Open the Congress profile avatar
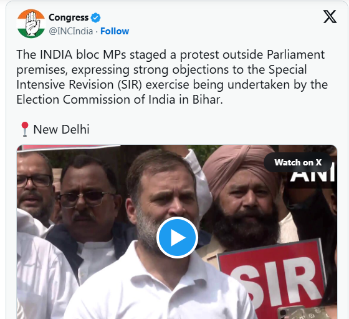Screen dimensions: 349x319 tap(31, 24)
